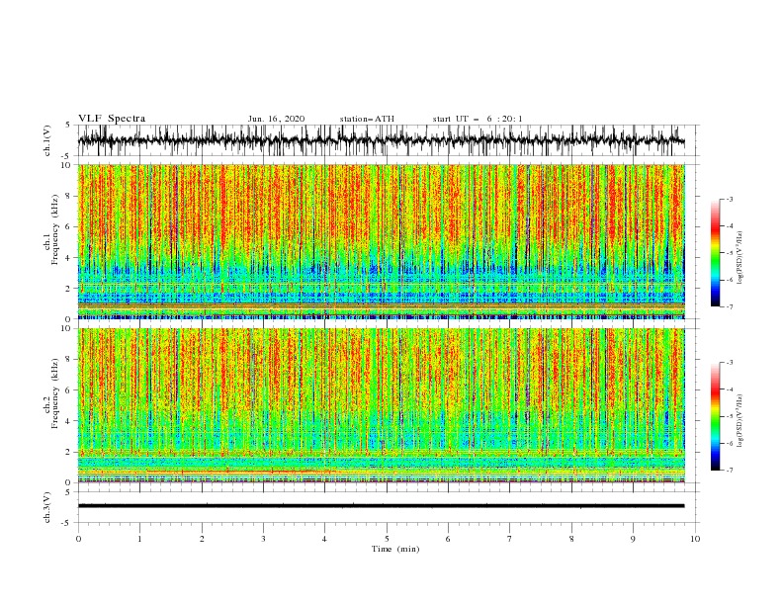Click the 'ch.3(V)' axis label

[x=47, y=507]
